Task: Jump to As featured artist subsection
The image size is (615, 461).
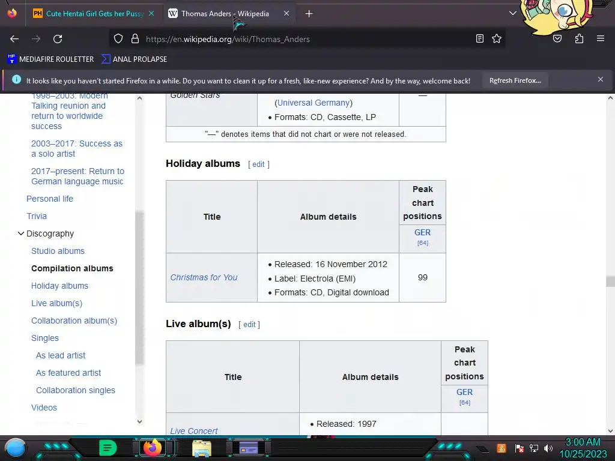Action: [68, 373]
